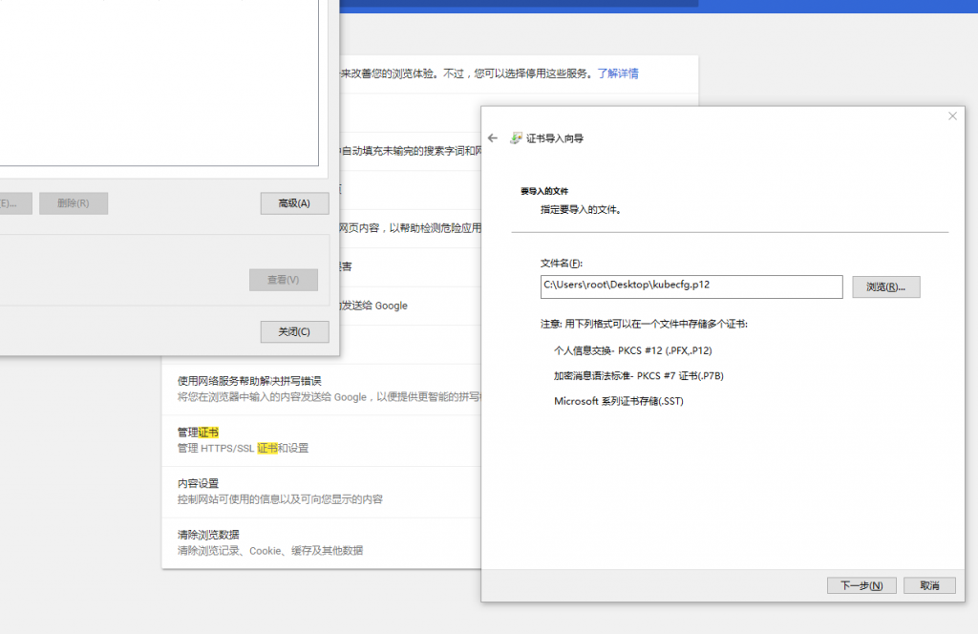Click the highlighted 证书 search term
The image size is (978, 634).
[x=211, y=432]
